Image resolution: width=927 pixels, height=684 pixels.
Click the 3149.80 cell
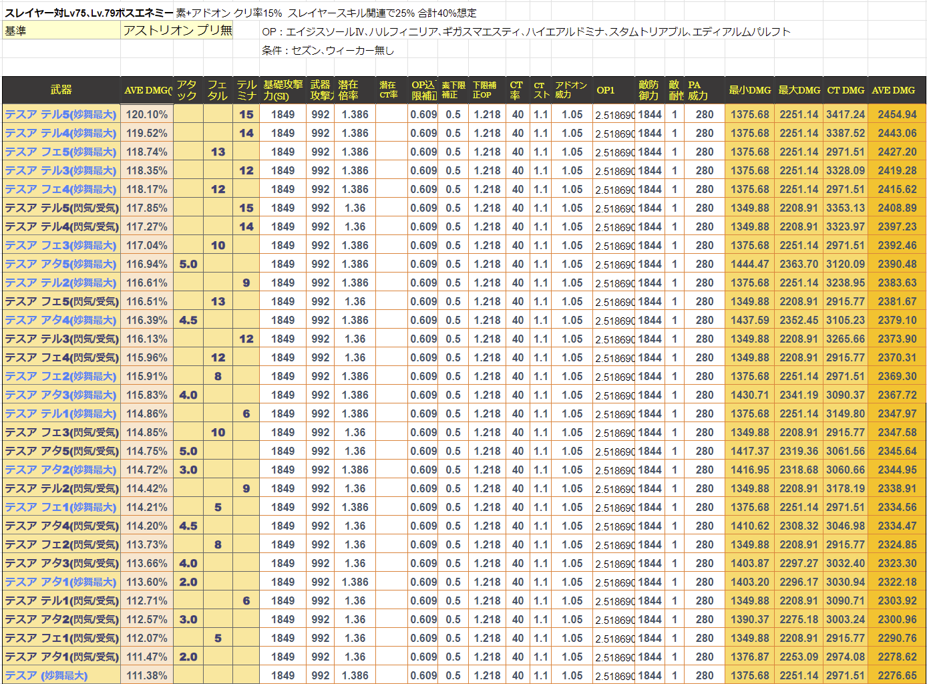pyautogui.click(x=846, y=413)
